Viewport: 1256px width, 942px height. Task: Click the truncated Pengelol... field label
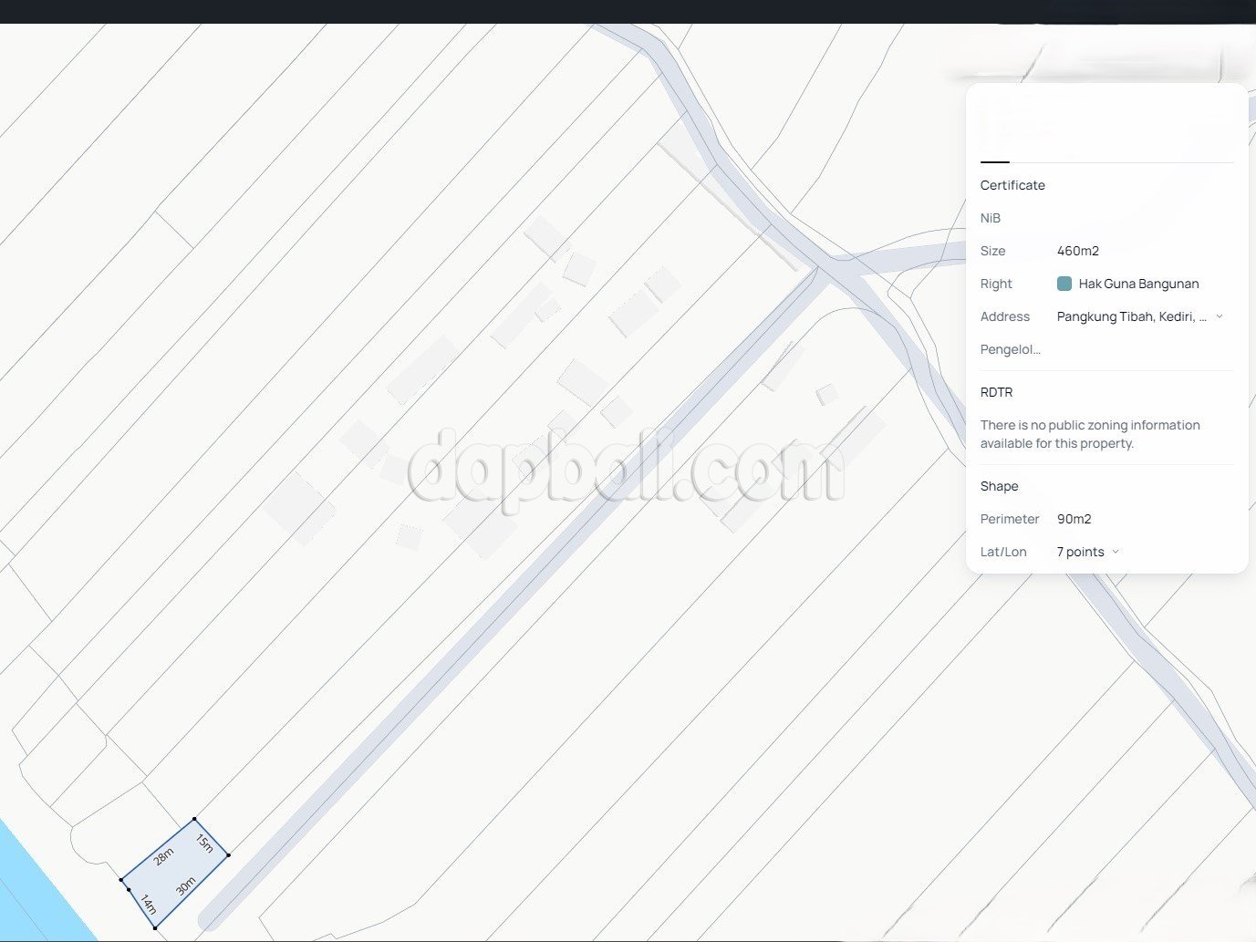point(1010,349)
